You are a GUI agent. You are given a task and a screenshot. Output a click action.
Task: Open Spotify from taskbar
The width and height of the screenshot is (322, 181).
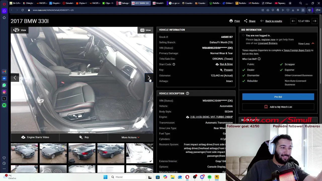[209, 177]
